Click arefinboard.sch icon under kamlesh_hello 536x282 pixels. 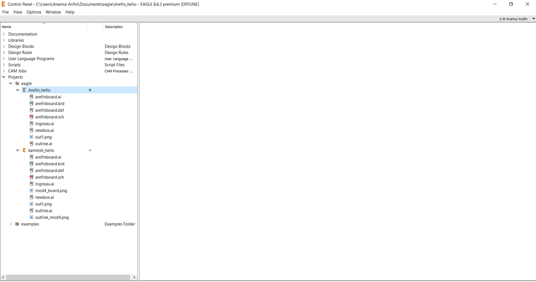[32, 177]
